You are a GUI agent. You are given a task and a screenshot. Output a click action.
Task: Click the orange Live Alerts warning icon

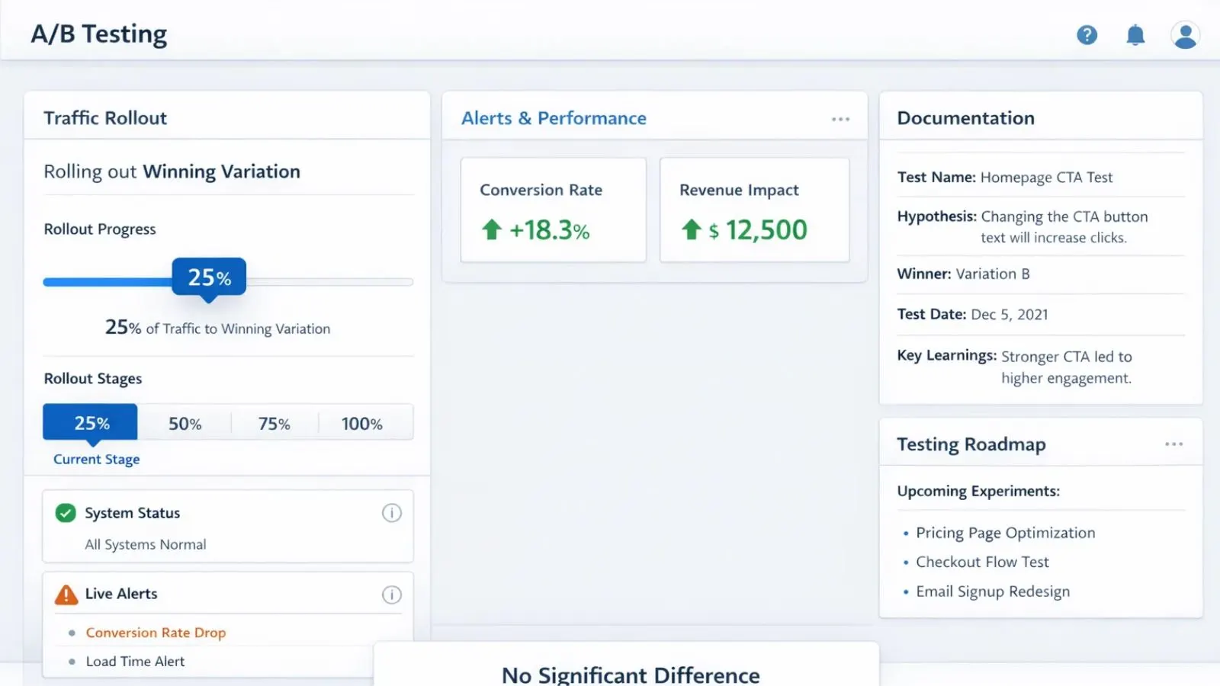coord(66,595)
